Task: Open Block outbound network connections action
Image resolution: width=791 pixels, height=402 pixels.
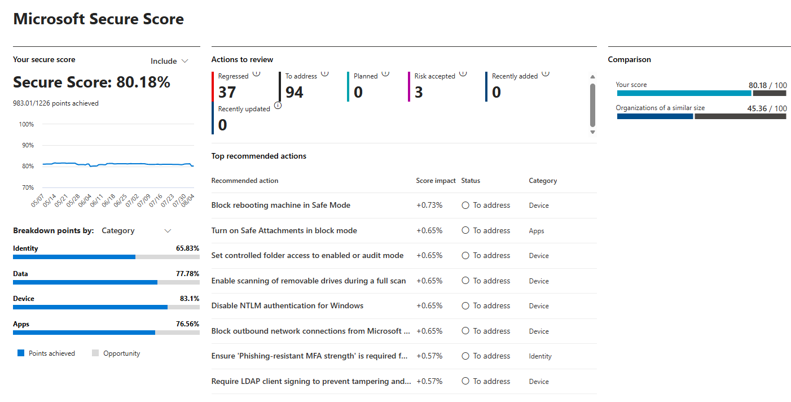Action: pos(311,331)
